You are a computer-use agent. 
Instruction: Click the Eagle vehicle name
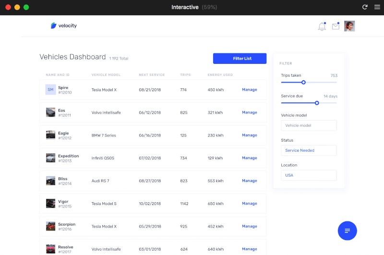[63, 133]
